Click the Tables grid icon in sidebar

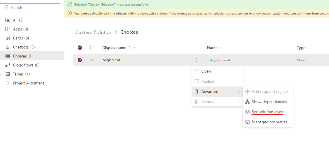(8, 74)
